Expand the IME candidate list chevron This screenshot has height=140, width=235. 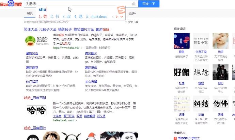(x=122, y=17)
